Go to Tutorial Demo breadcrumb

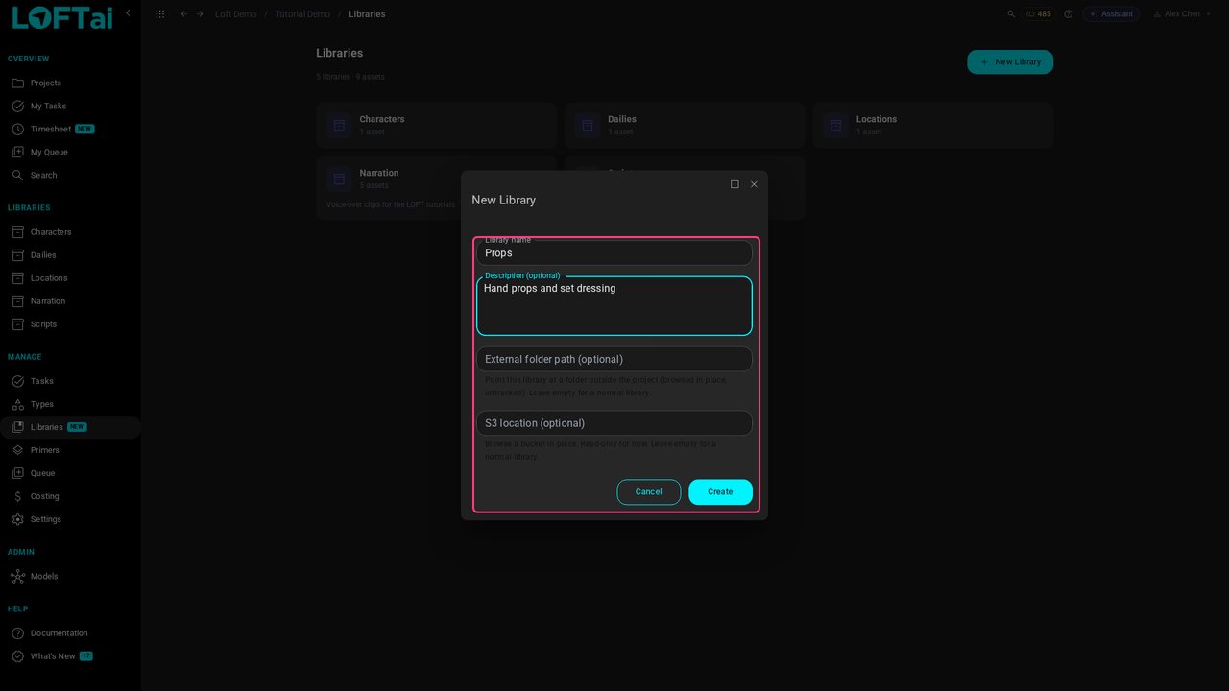(x=302, y=14)
